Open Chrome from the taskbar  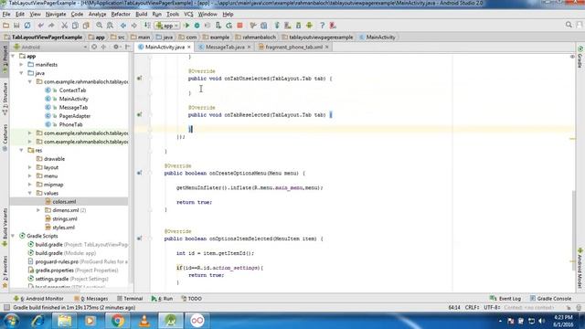[x=117, y=321]
